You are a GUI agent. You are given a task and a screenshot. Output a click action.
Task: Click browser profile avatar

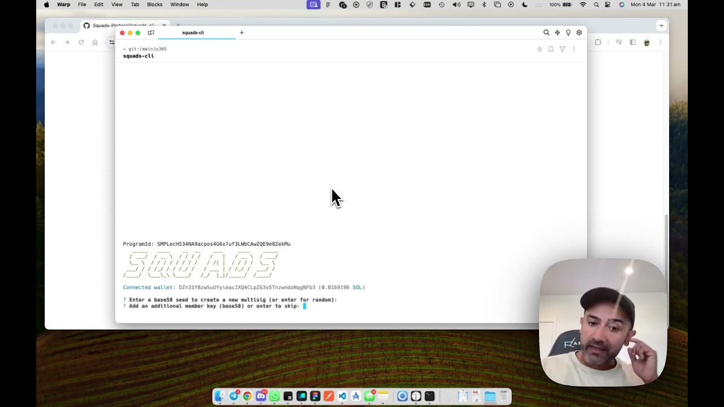click(647, 42)
